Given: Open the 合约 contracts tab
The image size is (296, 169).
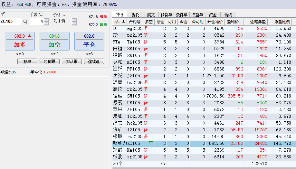Looking at the screenshot, I should [x=228, y=15].
